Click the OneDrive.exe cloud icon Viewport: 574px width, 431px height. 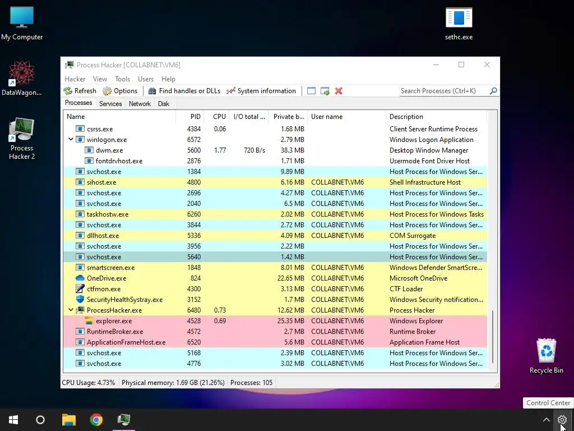pyautogui.click(x=80, y=278)
